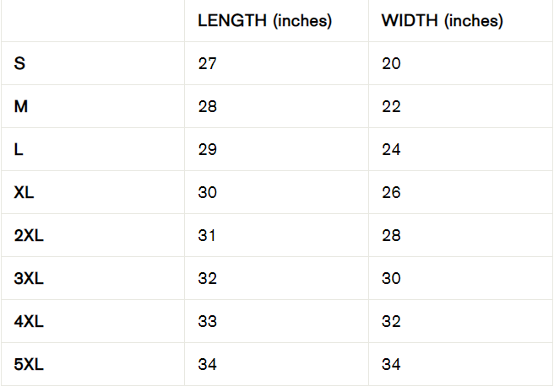
Task: Click the width value 24 for size L
Action: point(391,150)
